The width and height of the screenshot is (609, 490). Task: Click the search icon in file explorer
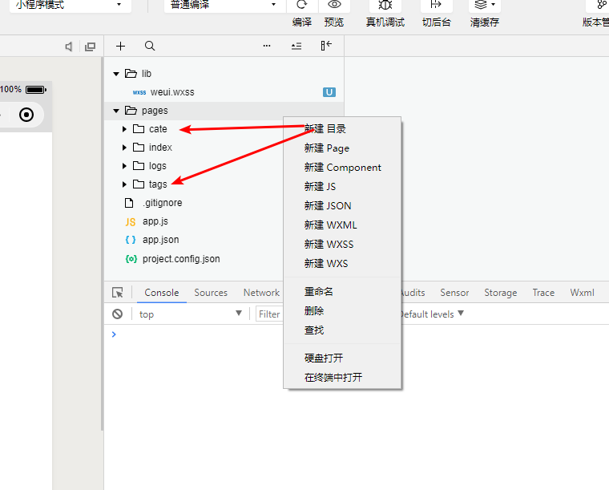tap(150, 47)
